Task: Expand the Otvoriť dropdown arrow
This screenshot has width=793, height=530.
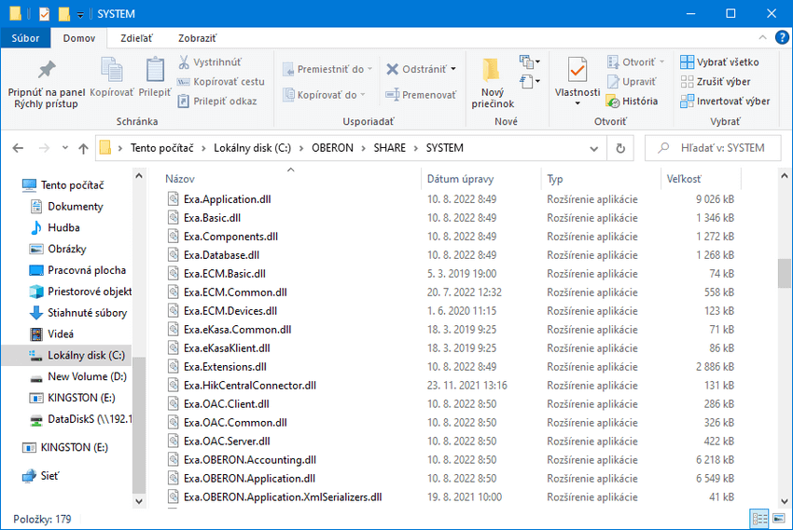Action: pyautogui.click(x=662, y=62)
